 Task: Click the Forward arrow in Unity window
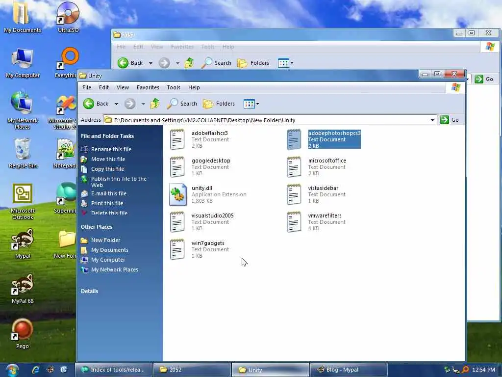[130, 104]
